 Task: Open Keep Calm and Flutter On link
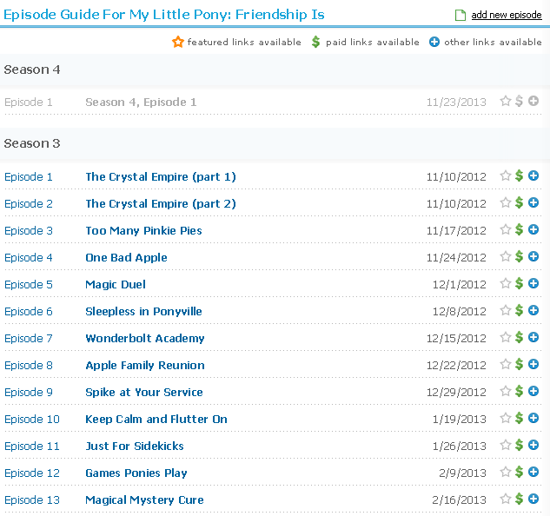[156, 419]
